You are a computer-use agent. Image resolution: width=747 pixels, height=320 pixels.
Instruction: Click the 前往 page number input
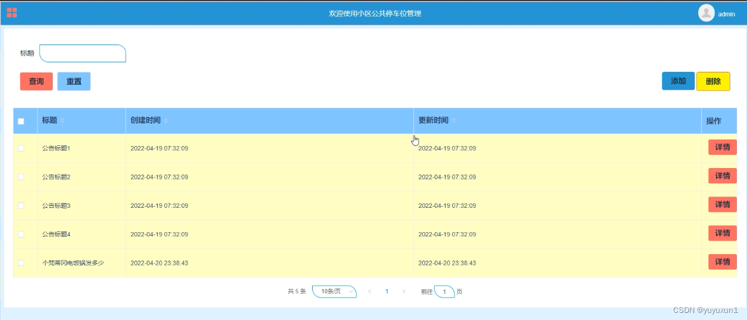[444, 292]
